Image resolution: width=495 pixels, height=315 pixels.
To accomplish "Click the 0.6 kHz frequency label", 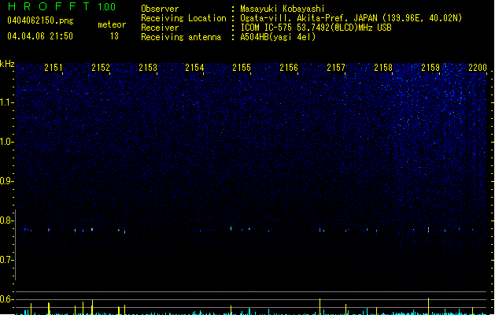I will pos(6,299).
